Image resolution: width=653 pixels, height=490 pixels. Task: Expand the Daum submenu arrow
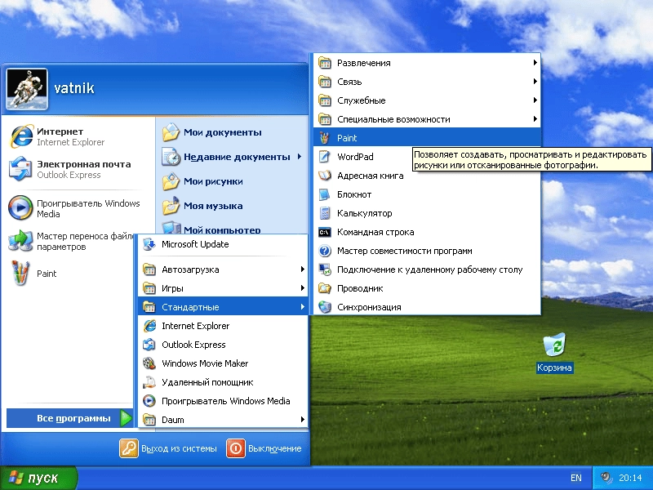click(303, 420)
